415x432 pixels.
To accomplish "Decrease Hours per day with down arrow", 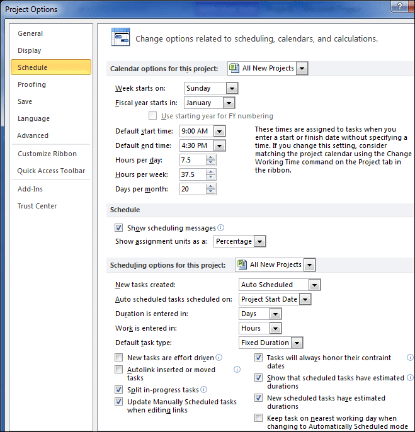I will (210, 162).
